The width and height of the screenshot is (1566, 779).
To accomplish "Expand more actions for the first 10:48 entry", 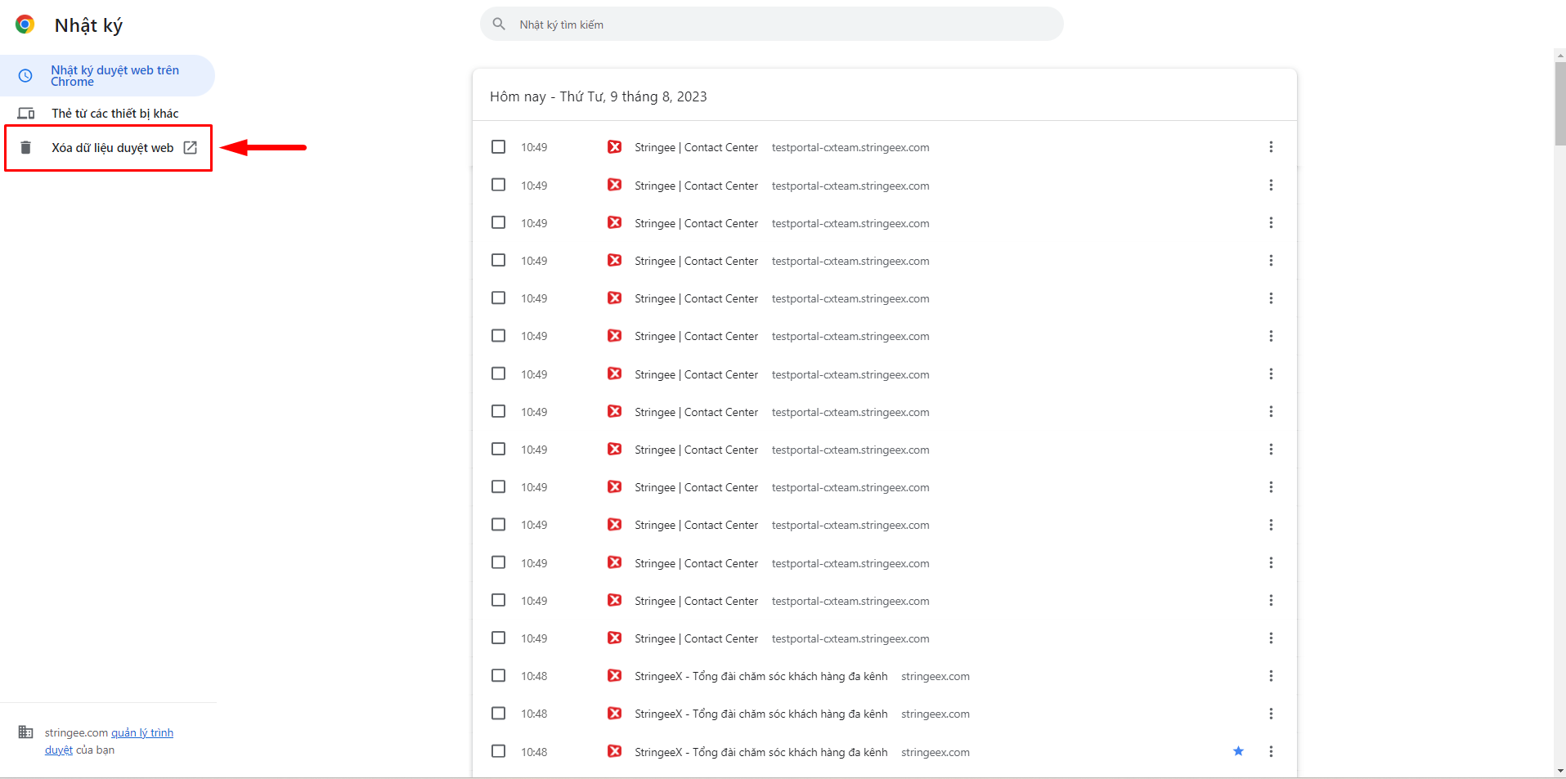I will coord(1271,676).
